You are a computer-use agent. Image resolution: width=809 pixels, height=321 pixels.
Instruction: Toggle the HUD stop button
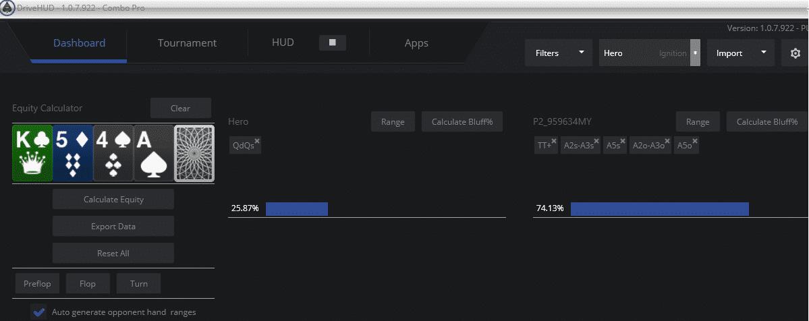point(332,43)
